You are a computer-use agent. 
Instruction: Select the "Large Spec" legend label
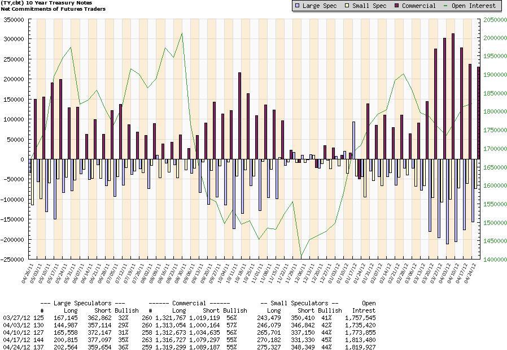320,6
